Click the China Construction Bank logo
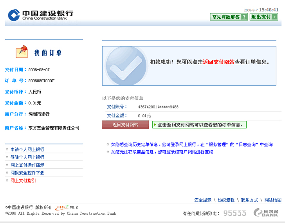The image size is (285, 223). click(41, 15)
